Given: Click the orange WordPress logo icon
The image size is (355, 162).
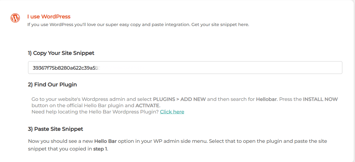Looking at the screenshot, I should pos(15,18).
